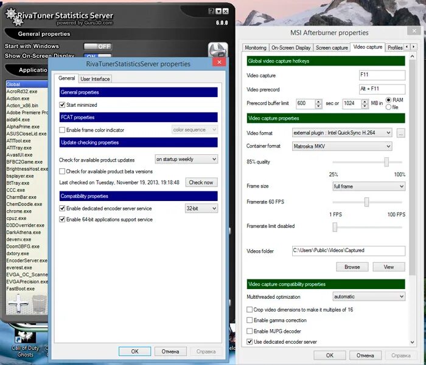Open Video format dropdown

pos(342,133)
